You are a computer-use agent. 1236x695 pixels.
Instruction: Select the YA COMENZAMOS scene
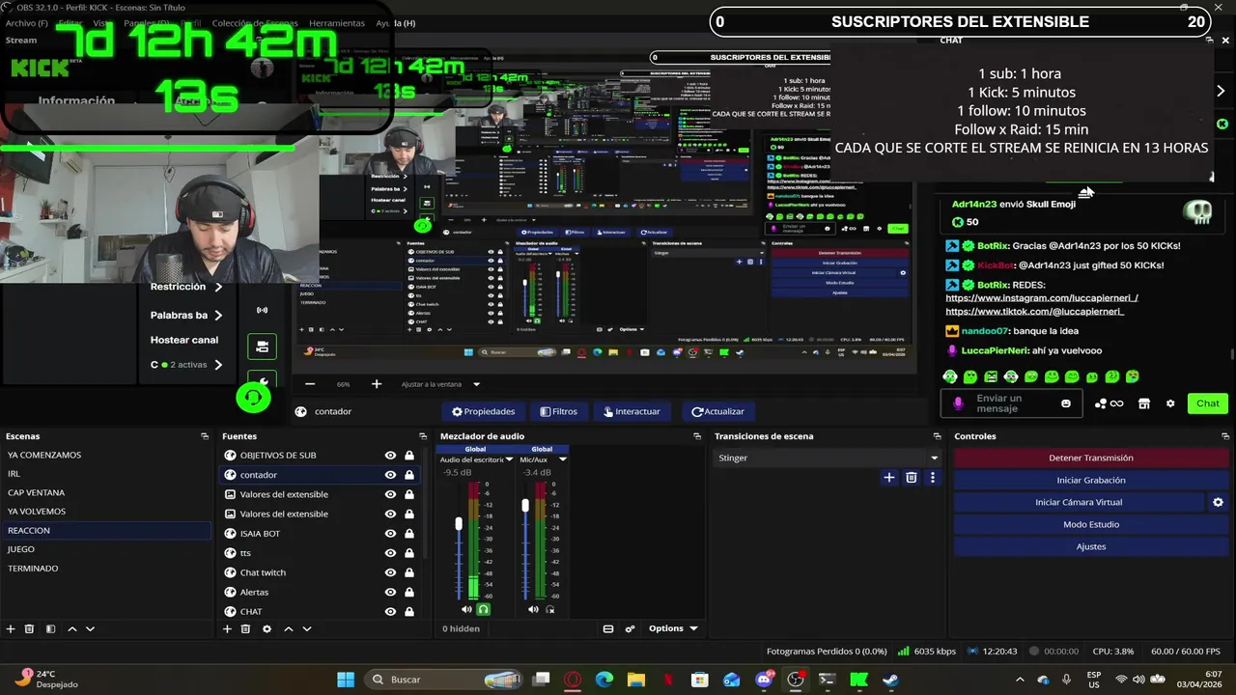(x=106, y=455)
